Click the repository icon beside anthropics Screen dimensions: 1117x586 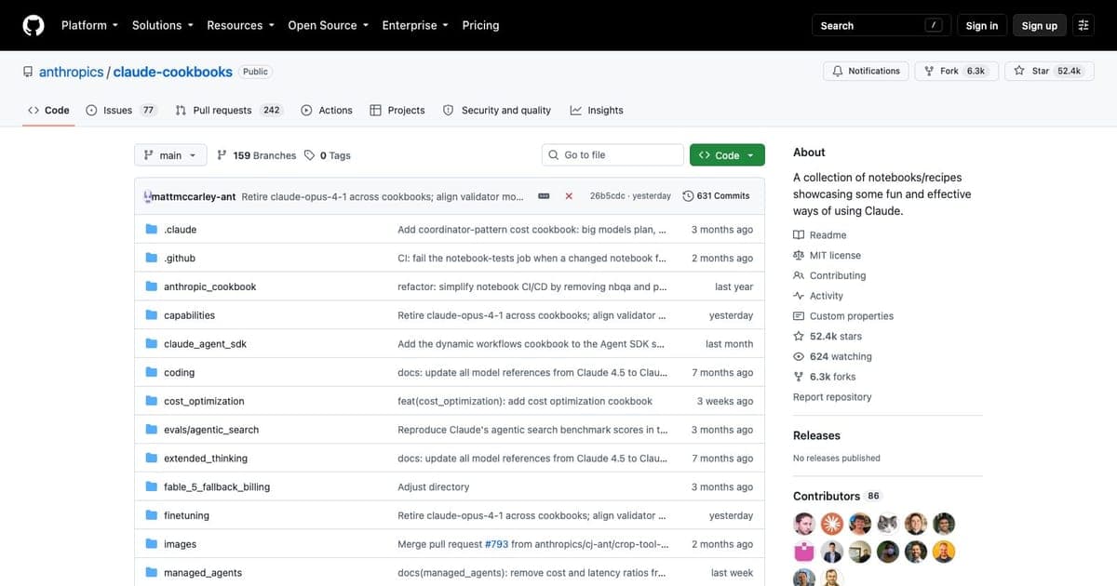tap(28, 72)
